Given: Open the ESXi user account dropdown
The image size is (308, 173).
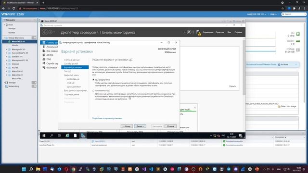Looking at the screenshot, I should pyautogui.click(x=257, y=14).
